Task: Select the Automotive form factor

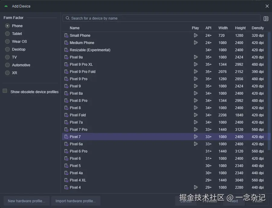Action: [x=7, y=65]
